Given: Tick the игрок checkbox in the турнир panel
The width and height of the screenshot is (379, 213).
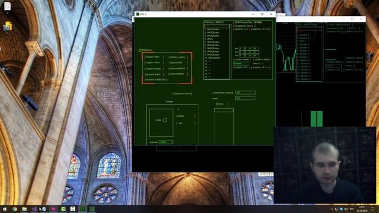Looking at the screenshot, I should (x=165, y=120).
